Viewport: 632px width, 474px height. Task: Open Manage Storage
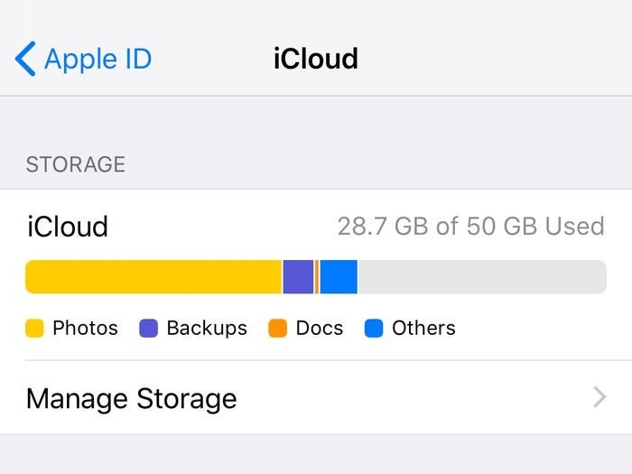[x=132, y=398]
